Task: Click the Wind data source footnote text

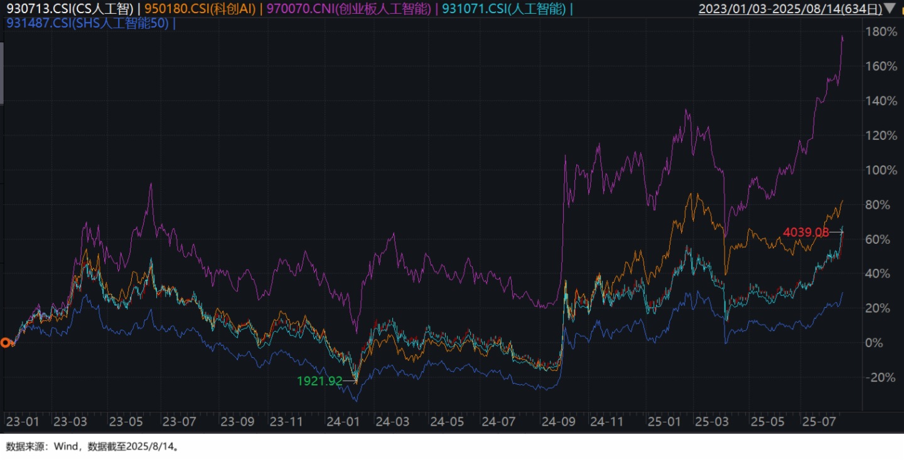Action: point(93,447)
